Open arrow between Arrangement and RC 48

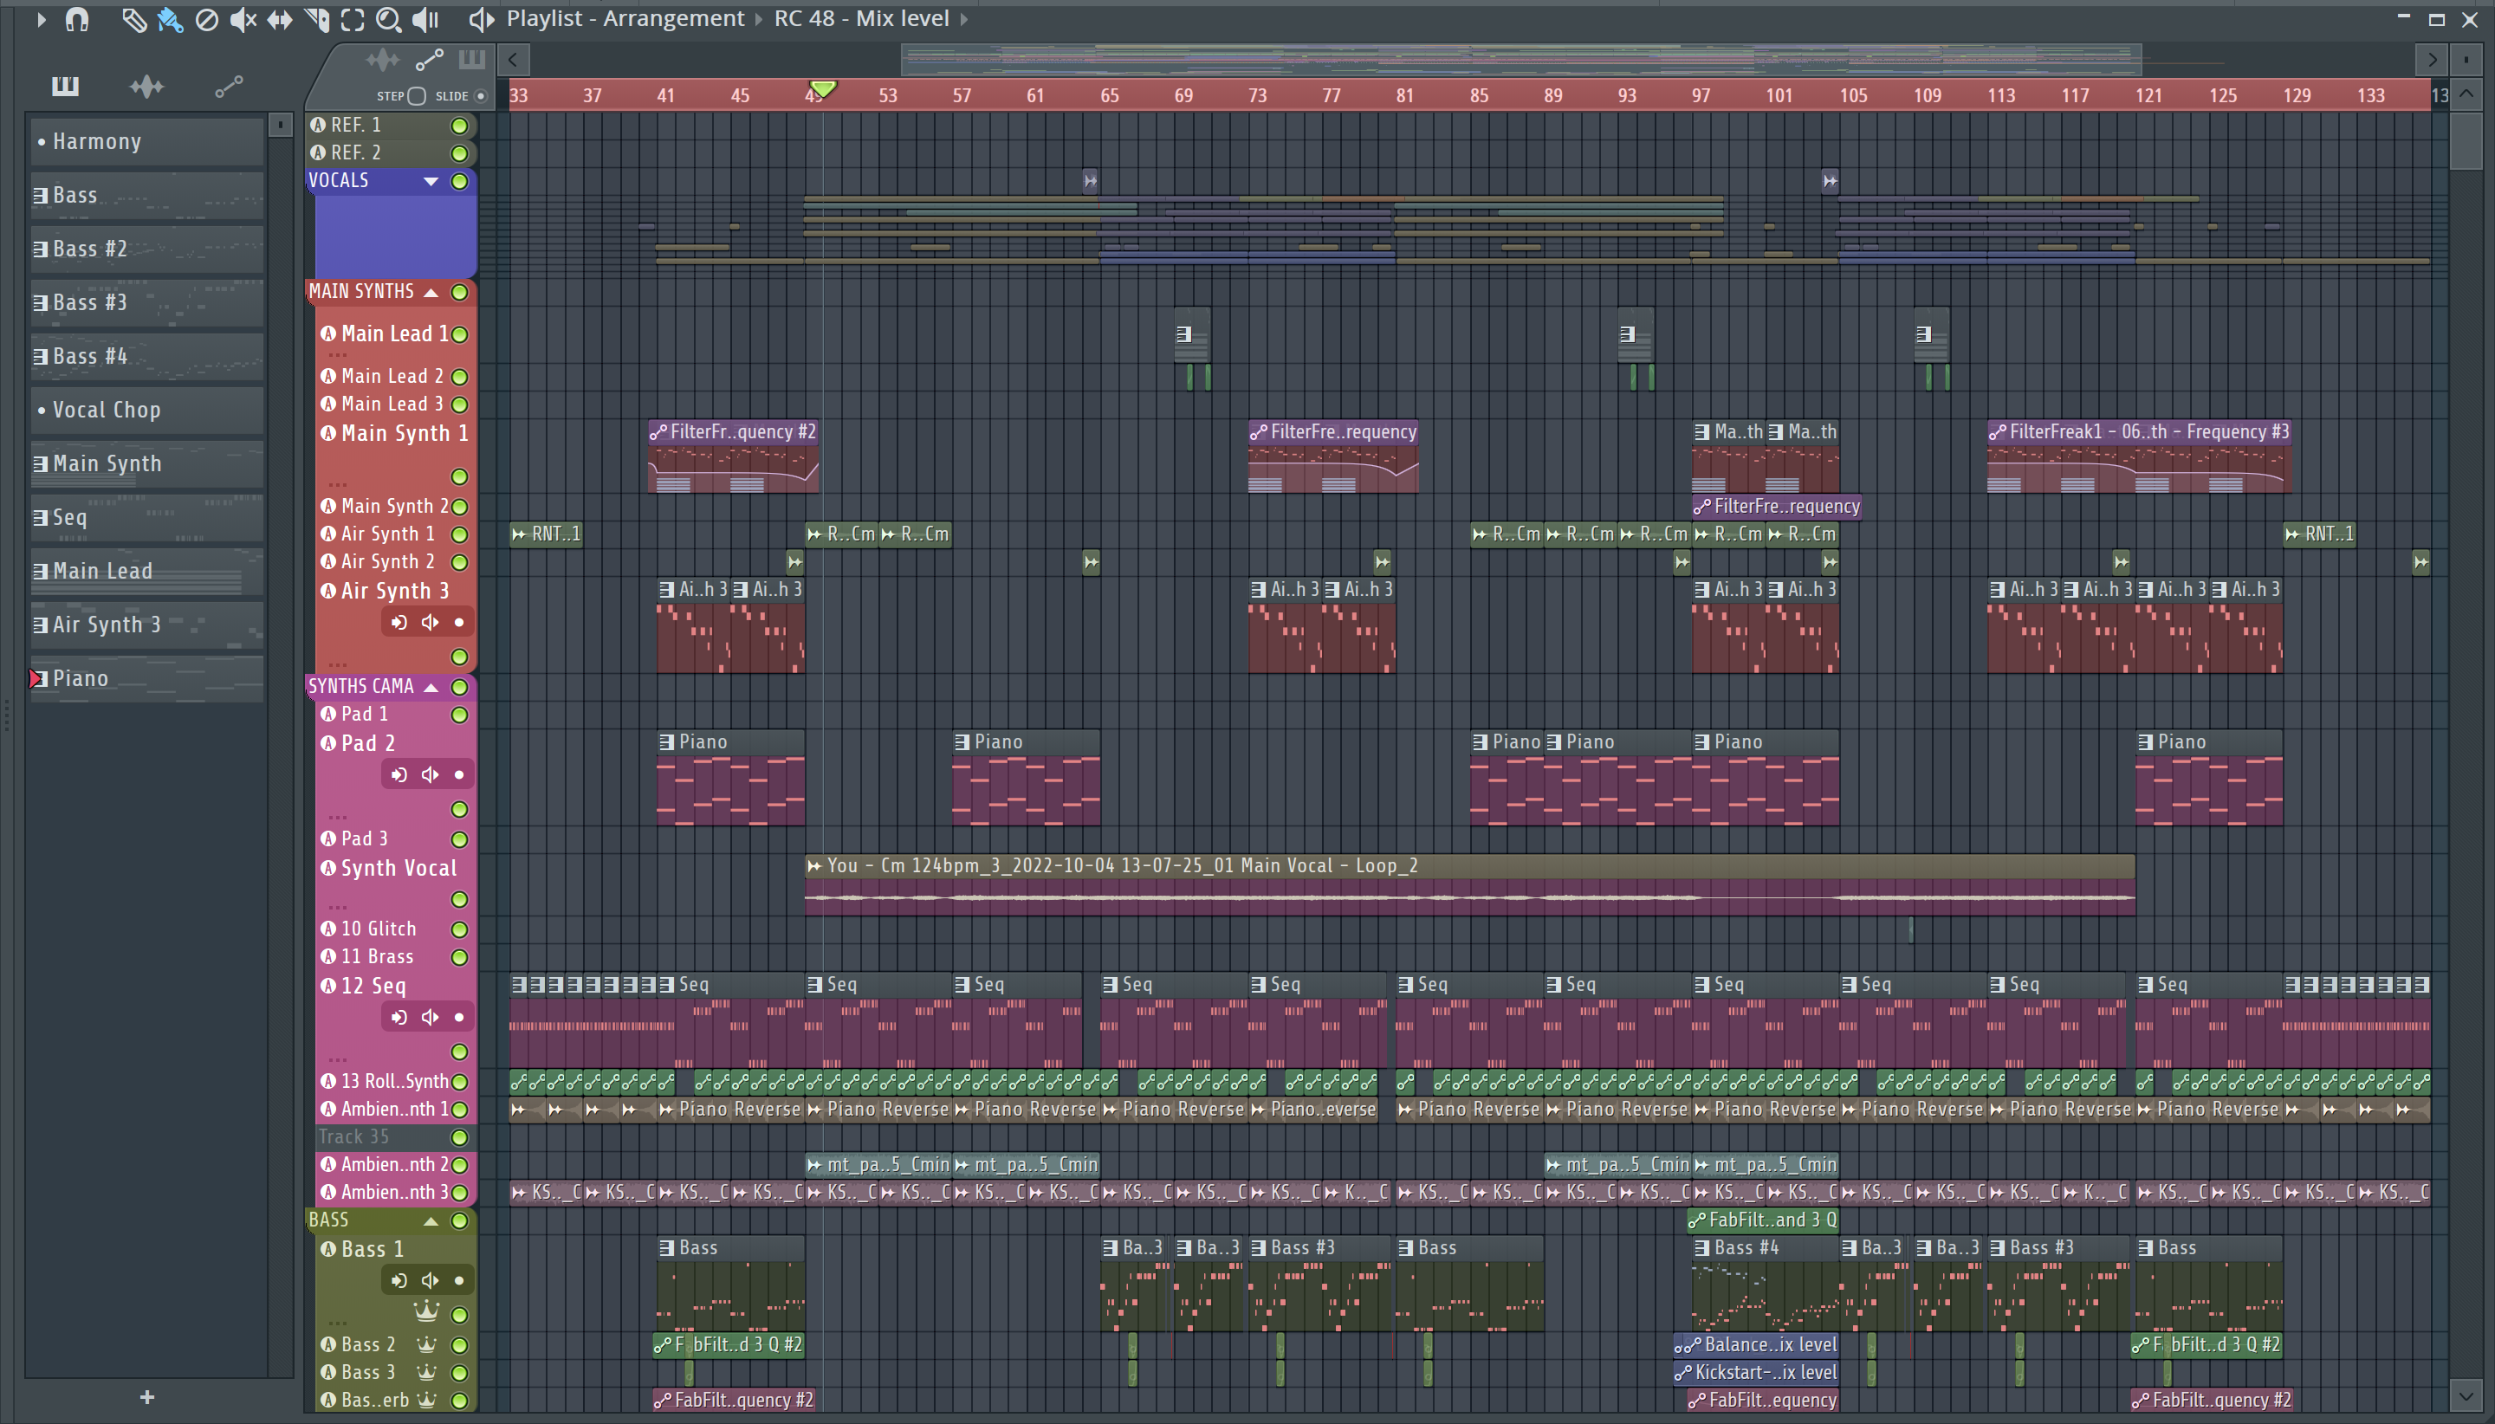(759, 18)
